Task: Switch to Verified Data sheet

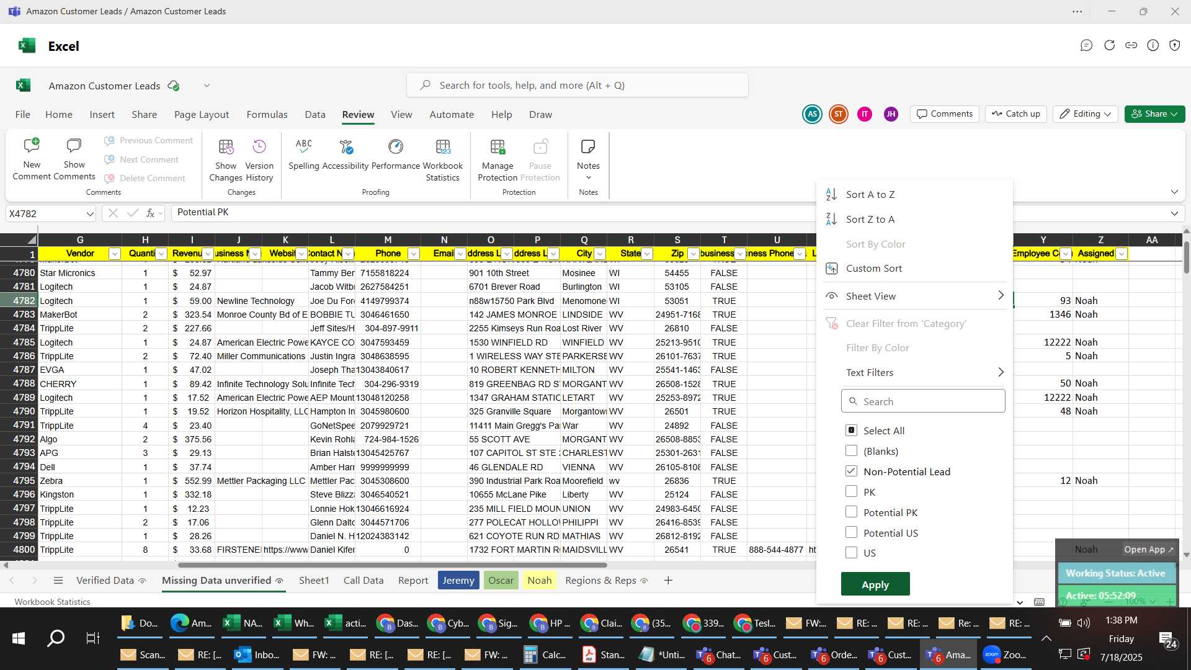Action: click(110, 581)
